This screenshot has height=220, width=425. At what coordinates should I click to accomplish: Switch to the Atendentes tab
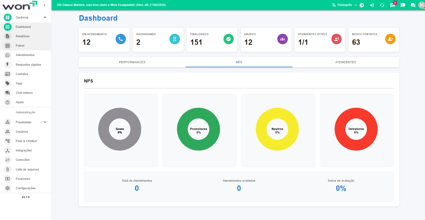(345, 62)
